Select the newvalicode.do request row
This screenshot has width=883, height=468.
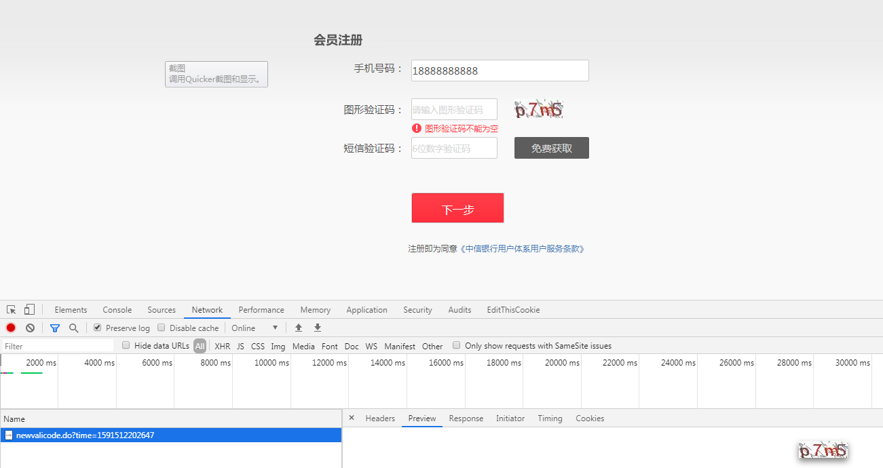tap(171, 435)
